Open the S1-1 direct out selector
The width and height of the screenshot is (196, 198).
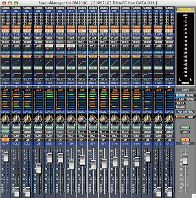(6, 34)
